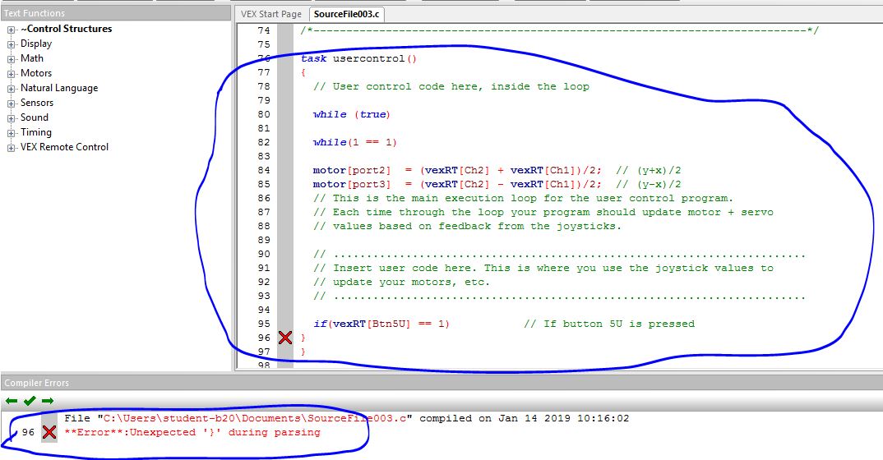Image resolution: width=883 pixels, height=460 pixels.
Task: Expand the ~Control Structures tree node
Action: point(11,30)
